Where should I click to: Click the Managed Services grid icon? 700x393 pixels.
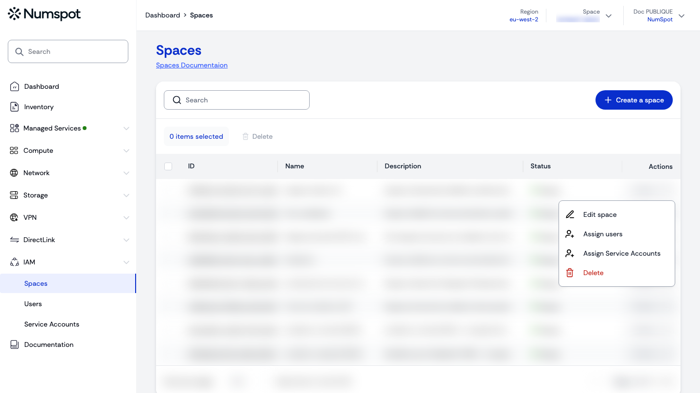[14, 128]
